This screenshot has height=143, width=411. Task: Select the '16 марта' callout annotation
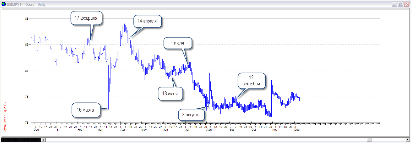click(85, 110)
